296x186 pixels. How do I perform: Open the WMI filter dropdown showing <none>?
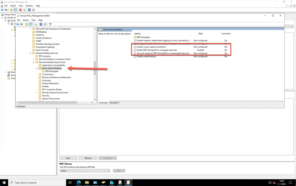click(85, 171)
